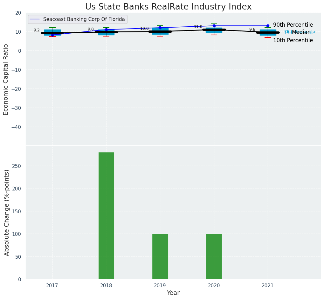This screenshot has height=299, width=324.
Task: Click the Year axis label
Action: click(173, 293)
